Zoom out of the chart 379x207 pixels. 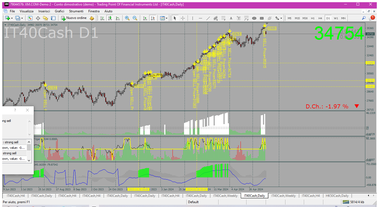pos(135,18)
